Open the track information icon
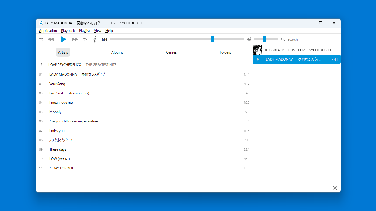Image resolution: width=376 pixels, height=211 pixels. click(95, 39)
